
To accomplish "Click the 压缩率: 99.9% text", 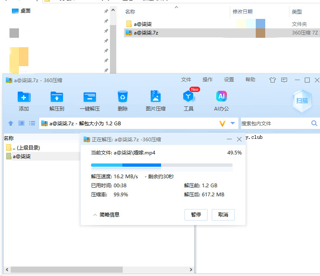I will coord(110,195).
